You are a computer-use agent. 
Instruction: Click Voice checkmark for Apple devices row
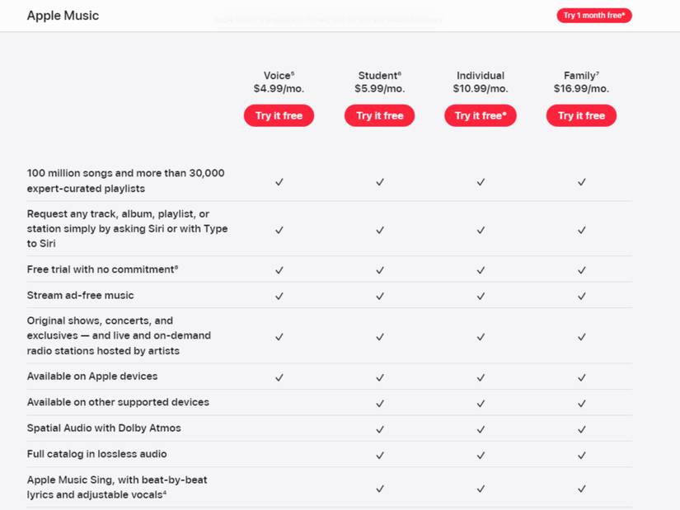(x=279, y=377)
